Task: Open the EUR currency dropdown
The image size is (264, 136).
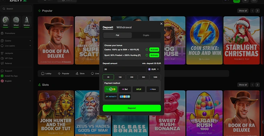Action: coord(153,69)
